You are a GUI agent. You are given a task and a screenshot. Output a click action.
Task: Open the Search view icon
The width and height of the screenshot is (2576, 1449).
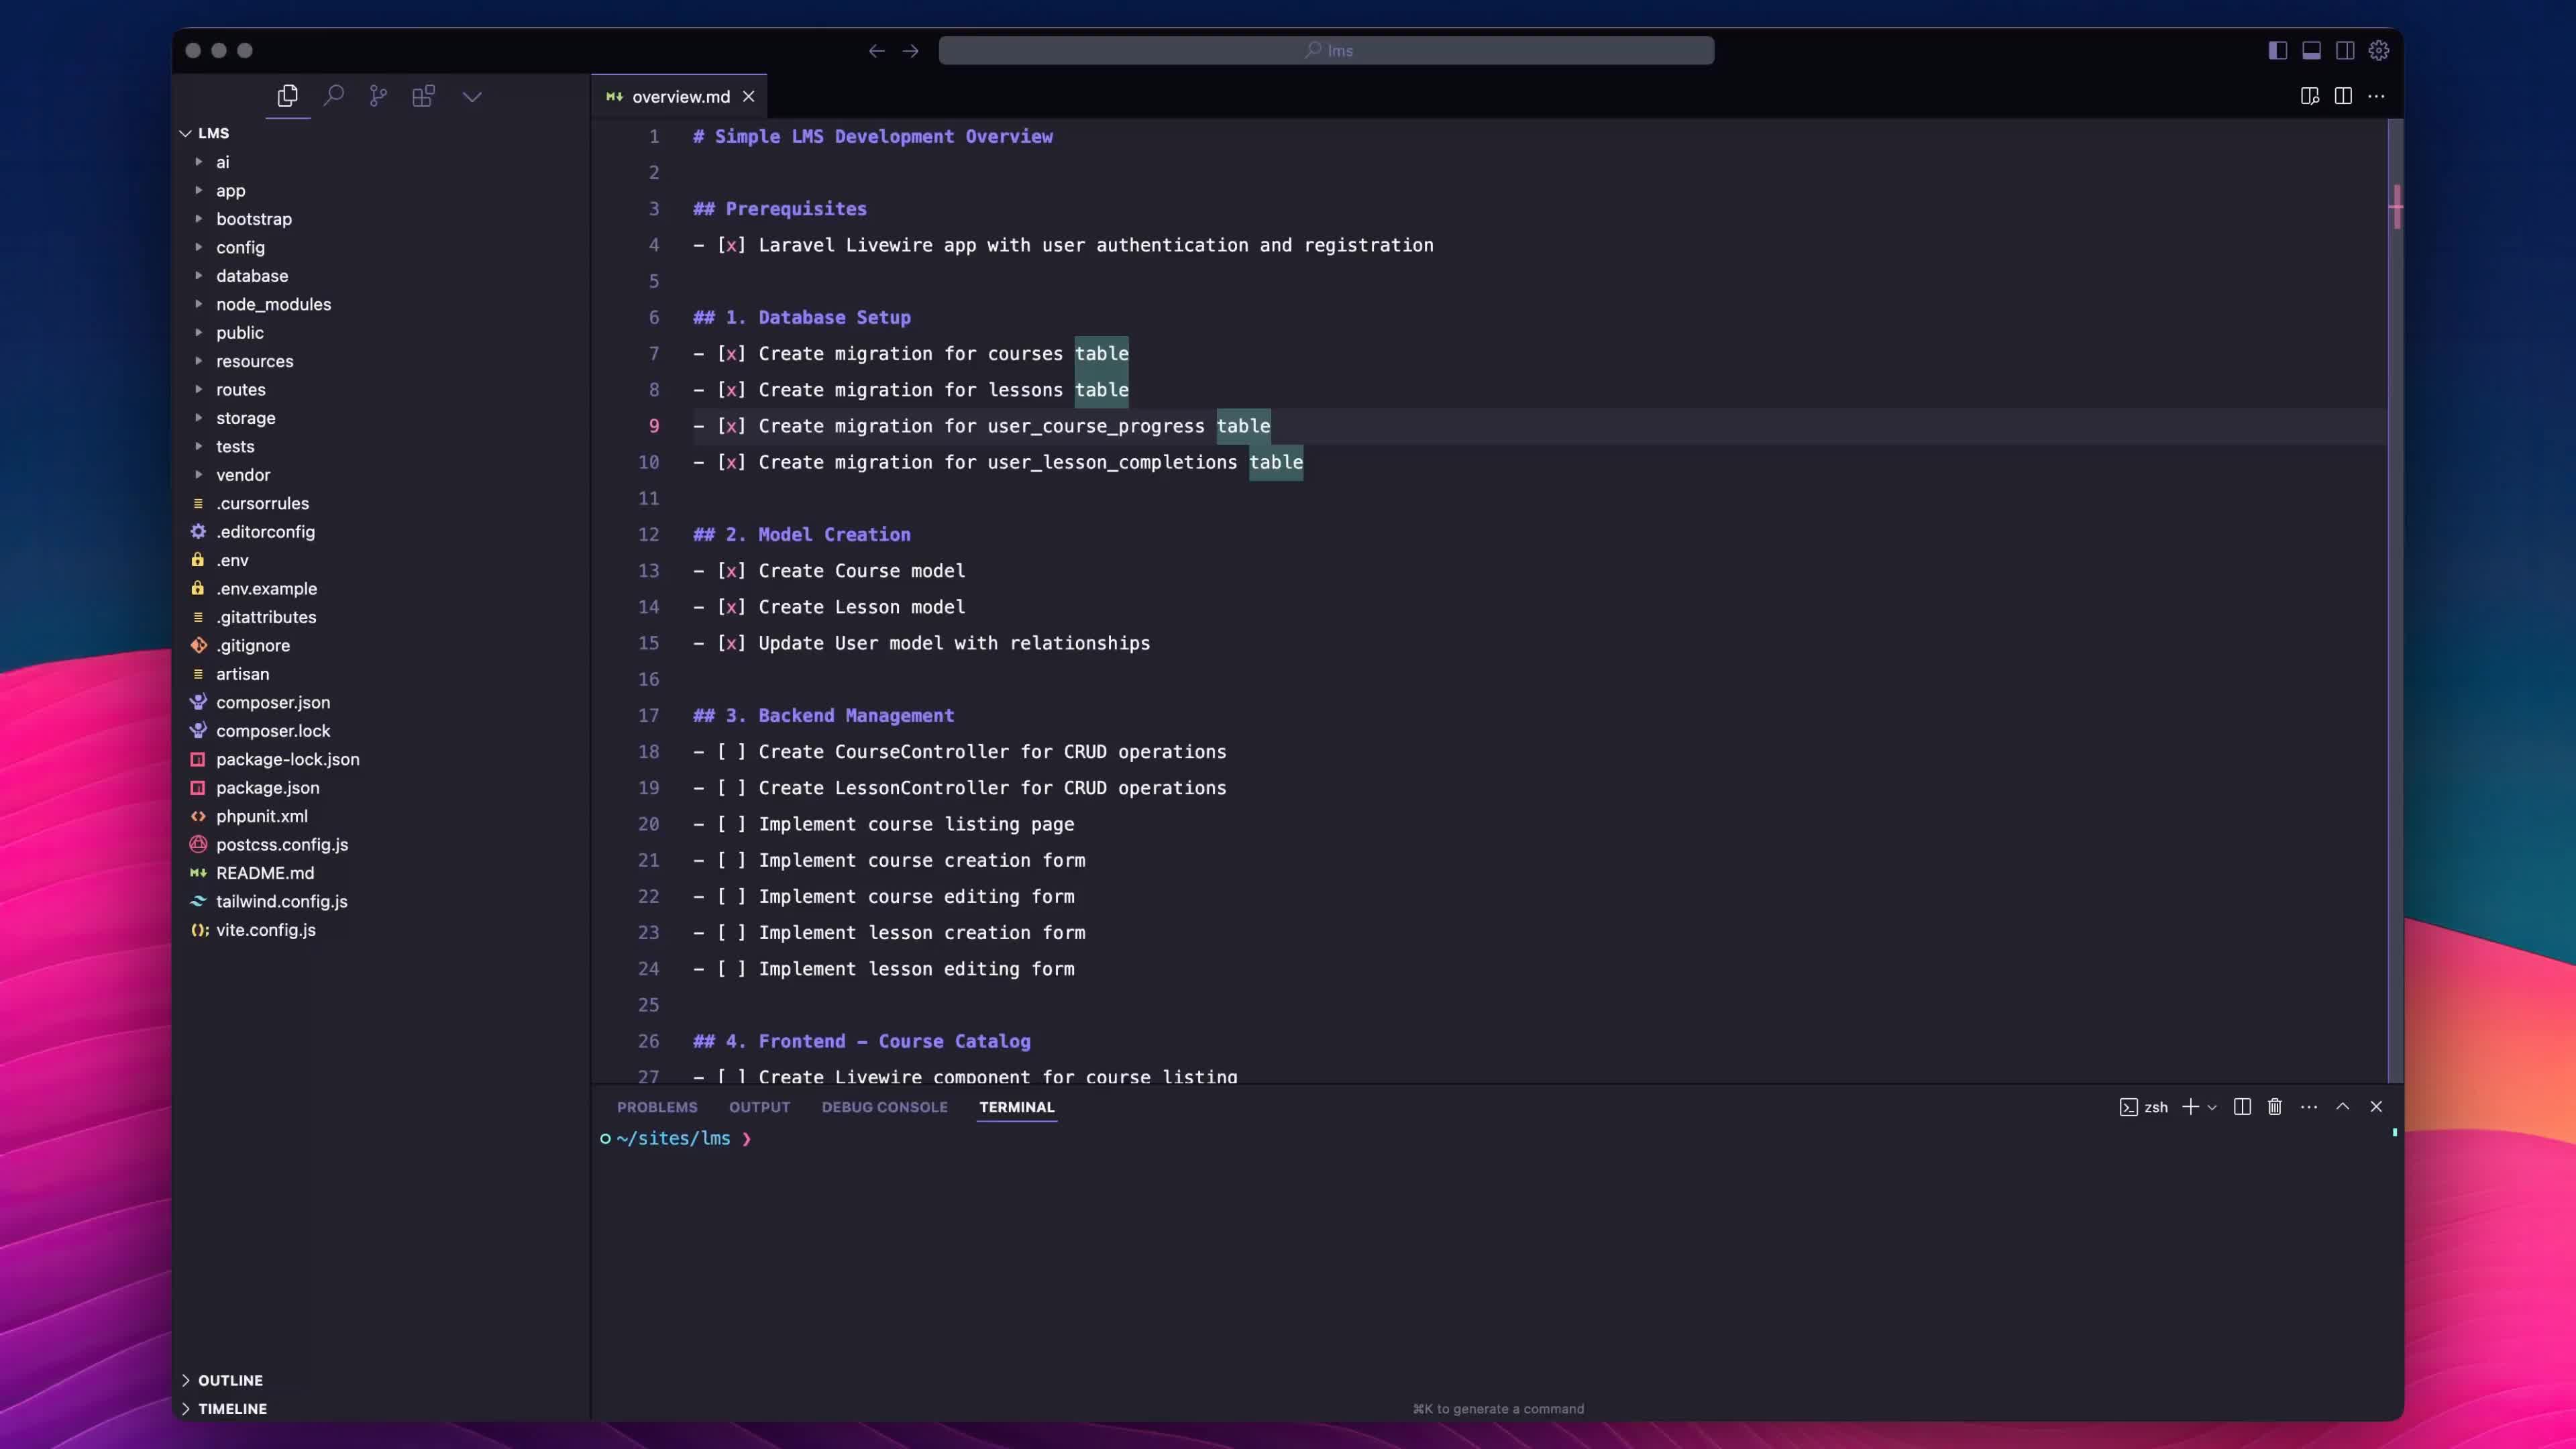point(334,96)
